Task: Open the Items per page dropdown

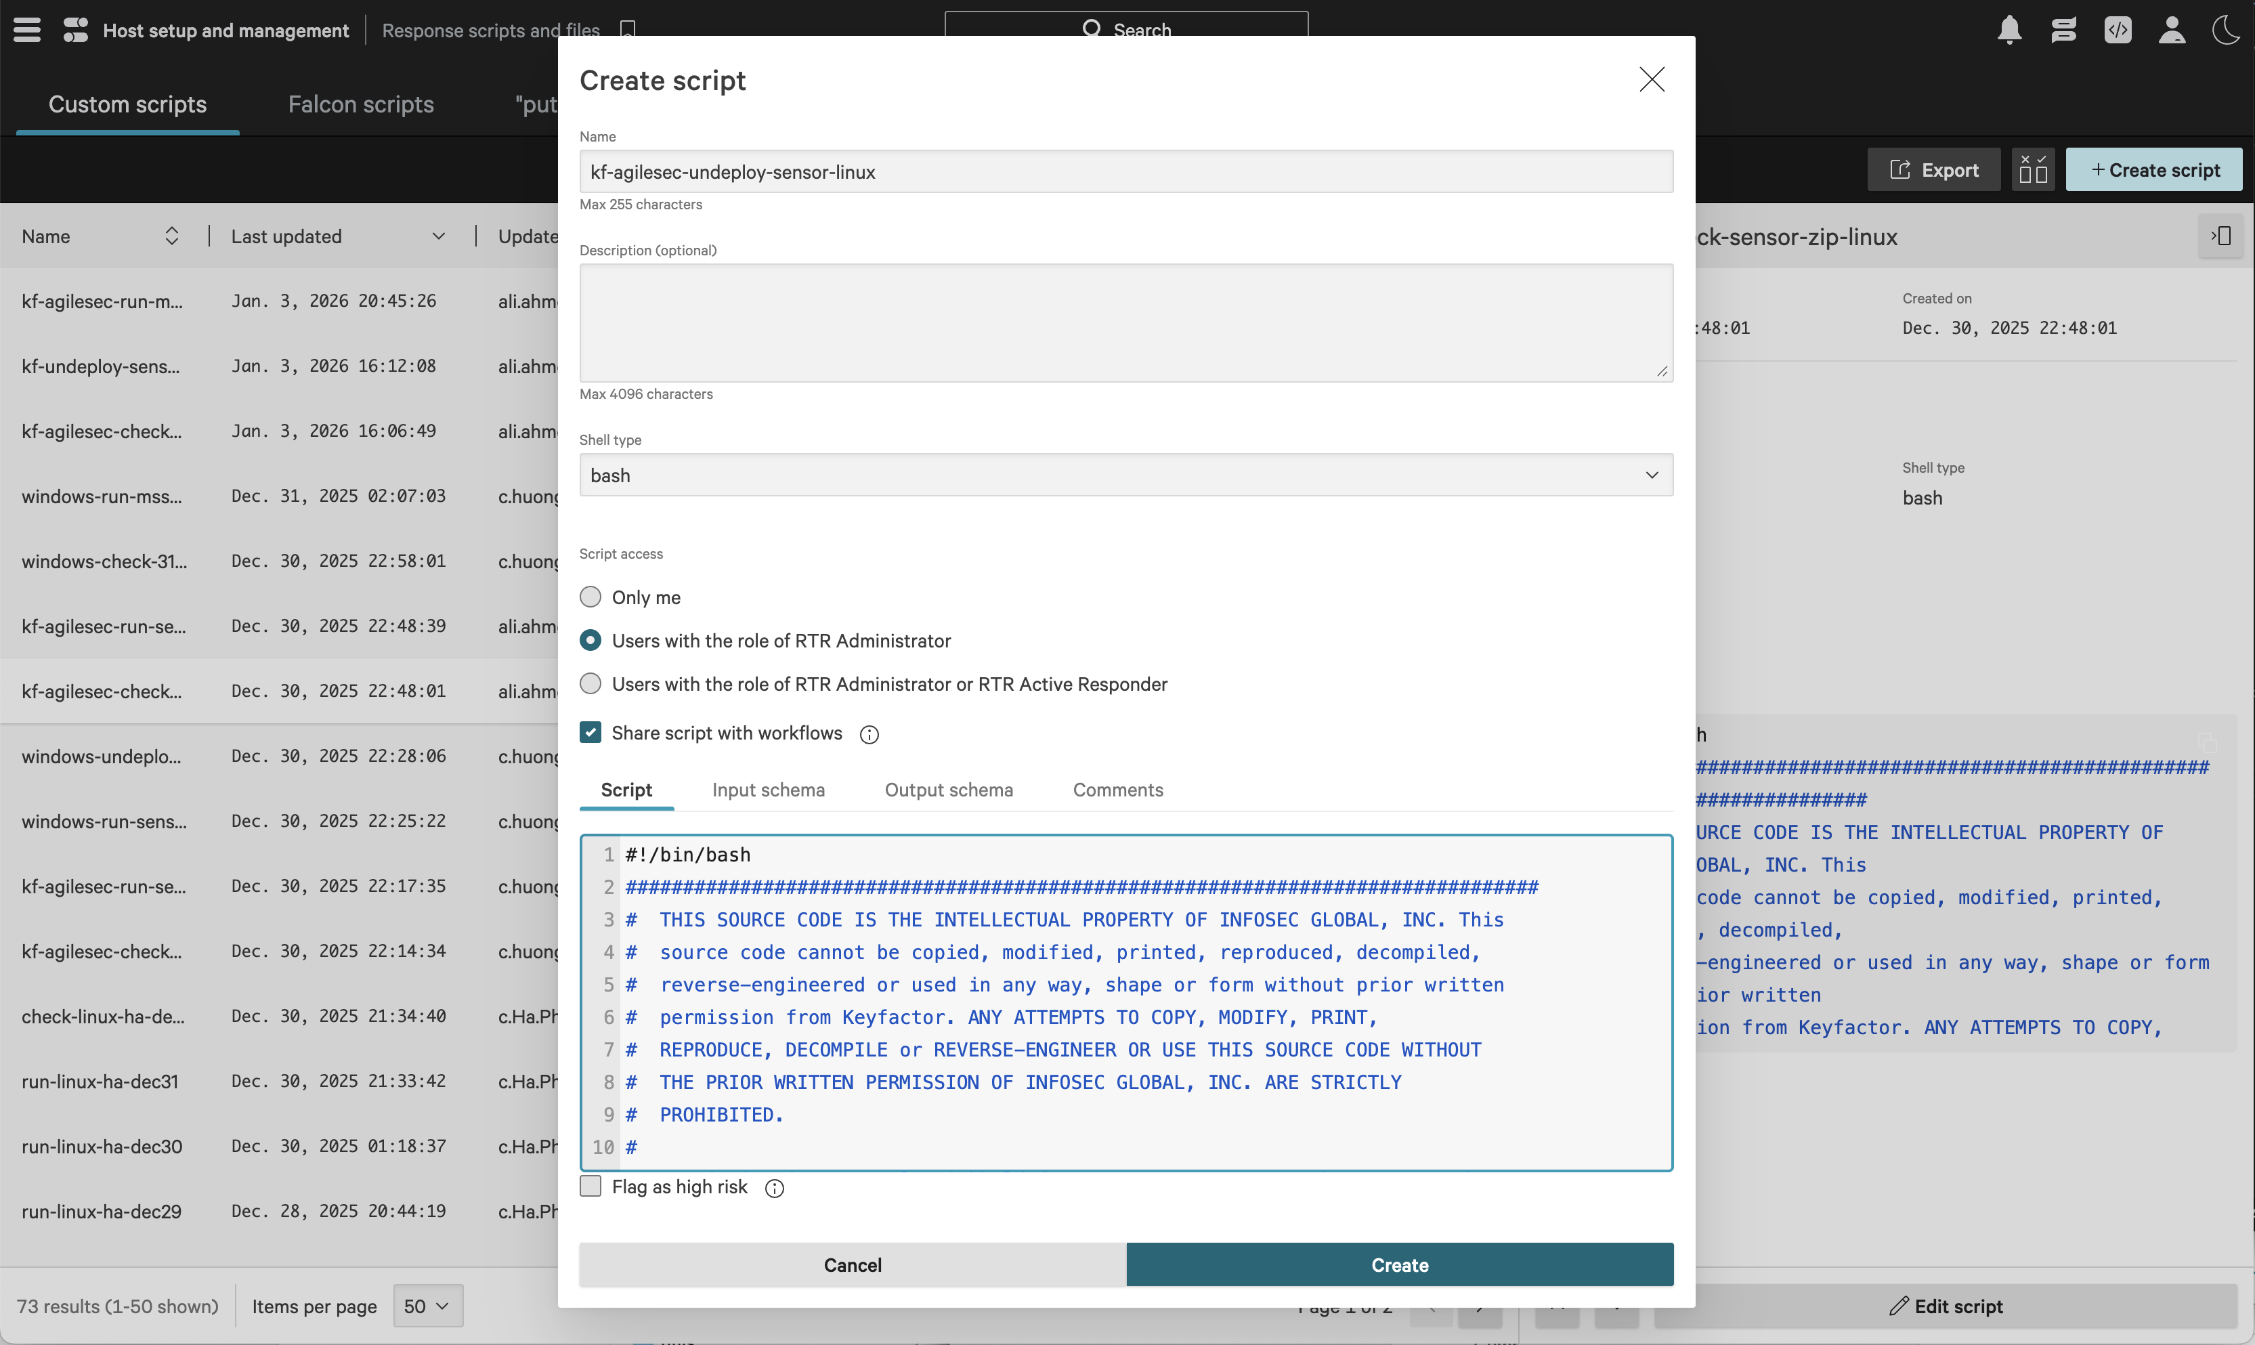Action: coord(427,1306)
